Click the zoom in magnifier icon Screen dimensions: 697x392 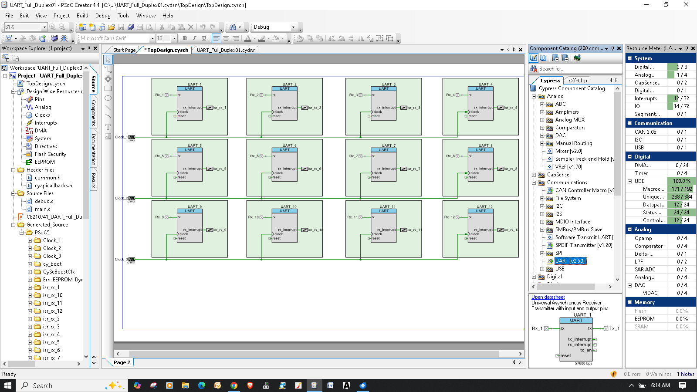(53, 27)
